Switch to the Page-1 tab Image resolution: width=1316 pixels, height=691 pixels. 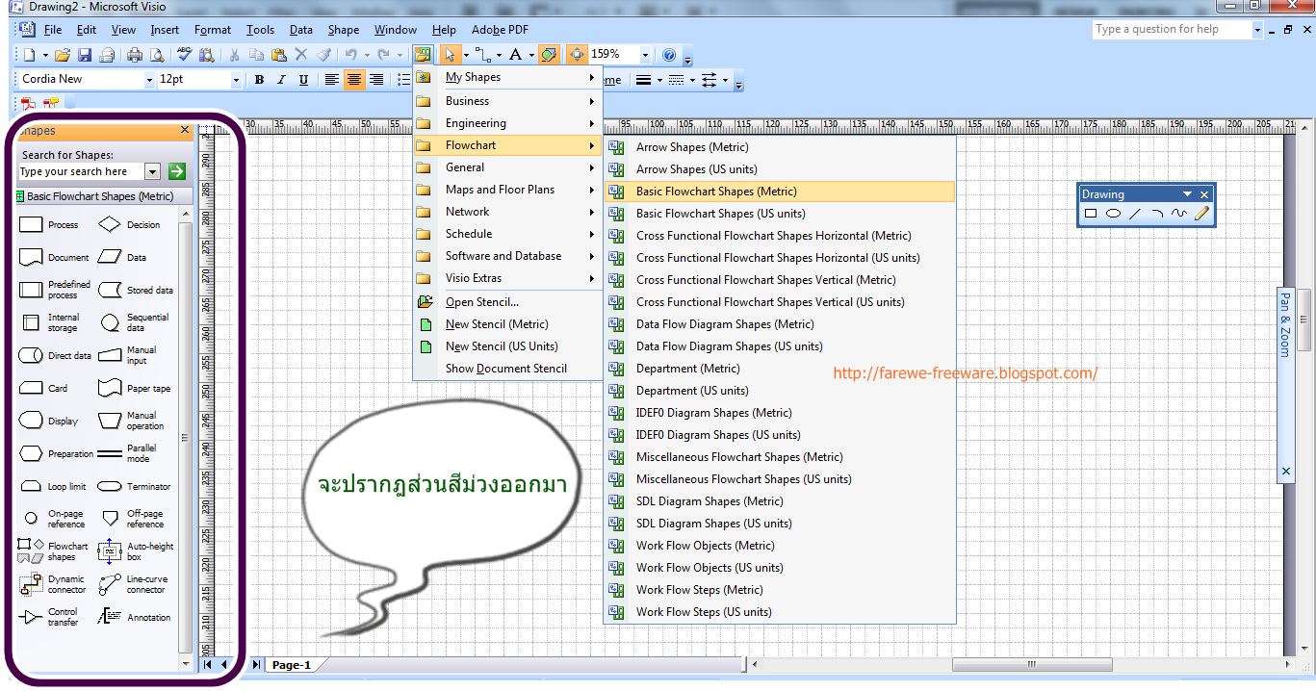coord(292,665)
